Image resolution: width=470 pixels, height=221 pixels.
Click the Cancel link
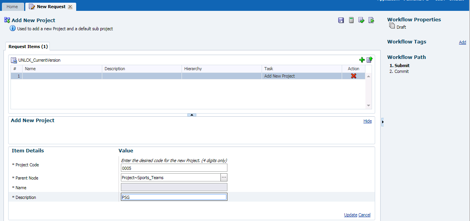click(364, 215)
